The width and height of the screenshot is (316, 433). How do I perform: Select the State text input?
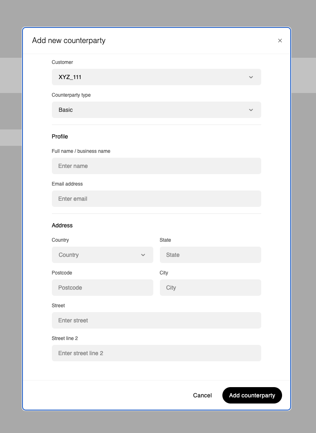210,255
